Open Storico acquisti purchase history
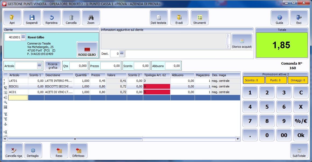The height and width of the screenshot is (162, 312). coord(242,42)
